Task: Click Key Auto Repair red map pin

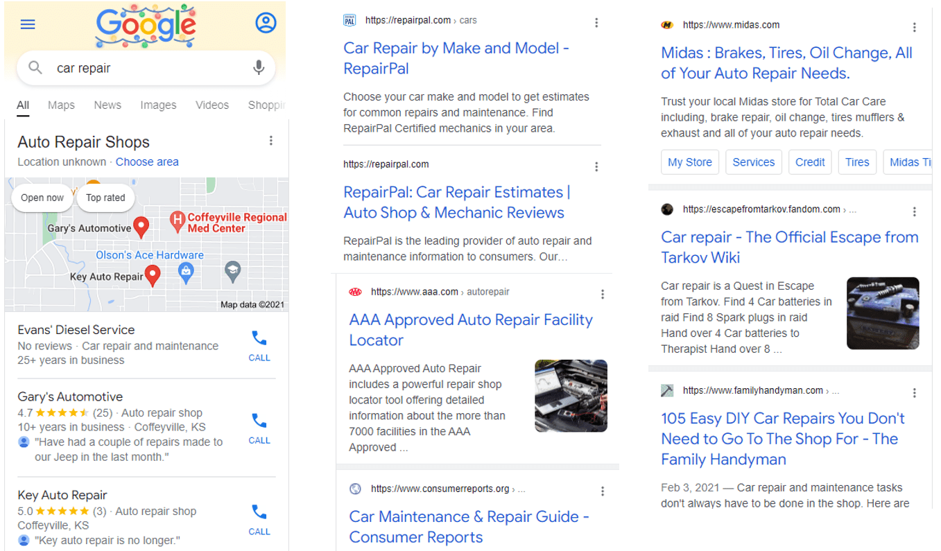Action: point(153,276)
